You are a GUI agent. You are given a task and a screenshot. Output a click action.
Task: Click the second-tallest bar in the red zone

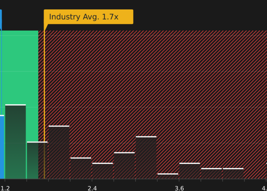(146, 158)
